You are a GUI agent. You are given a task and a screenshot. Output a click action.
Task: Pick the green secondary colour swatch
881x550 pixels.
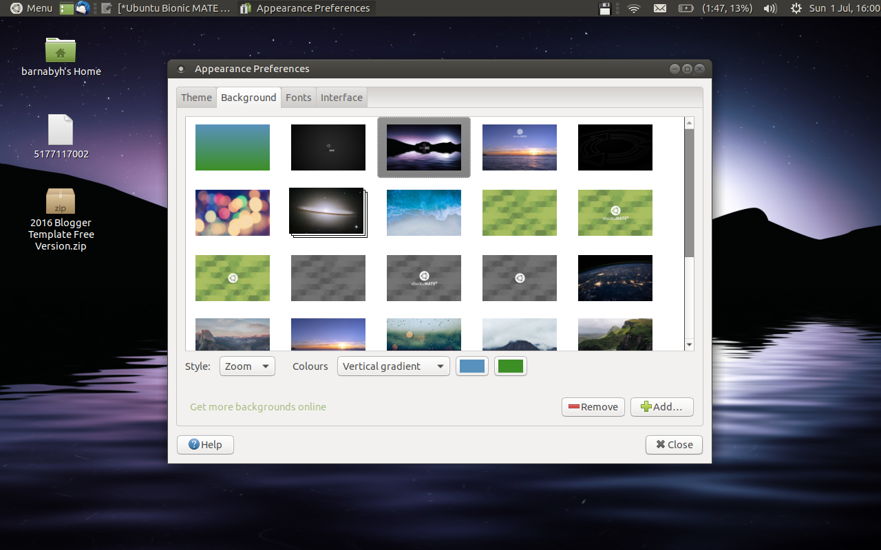(x=511, y=366)
